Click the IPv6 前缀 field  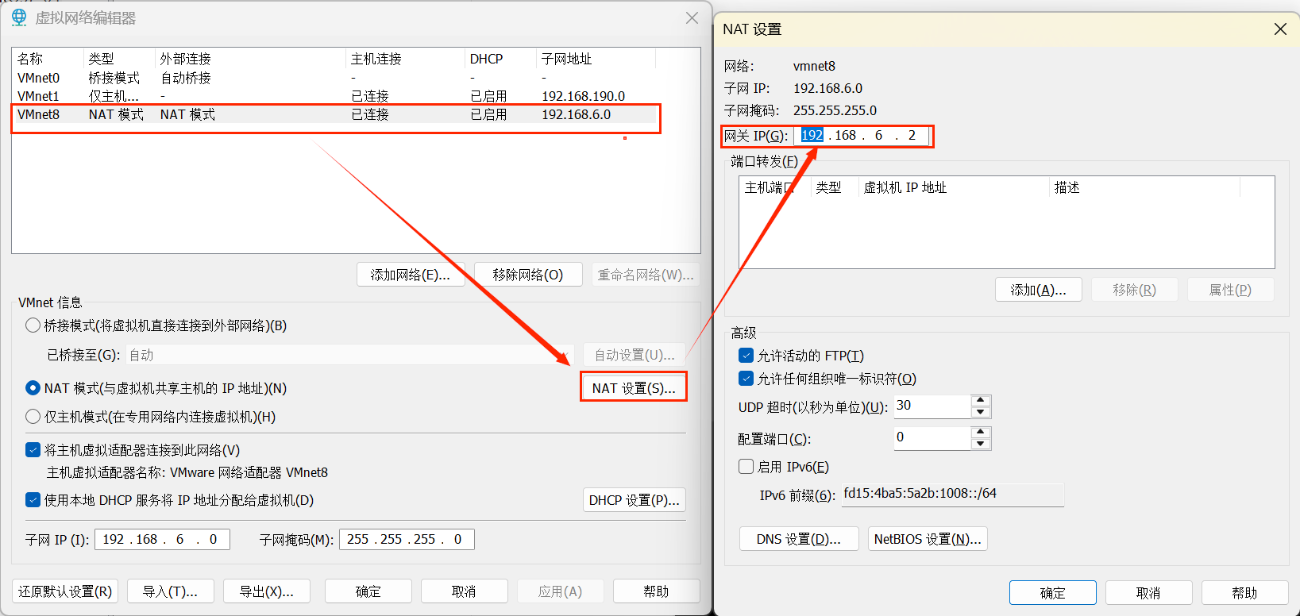tap(952, 494)
